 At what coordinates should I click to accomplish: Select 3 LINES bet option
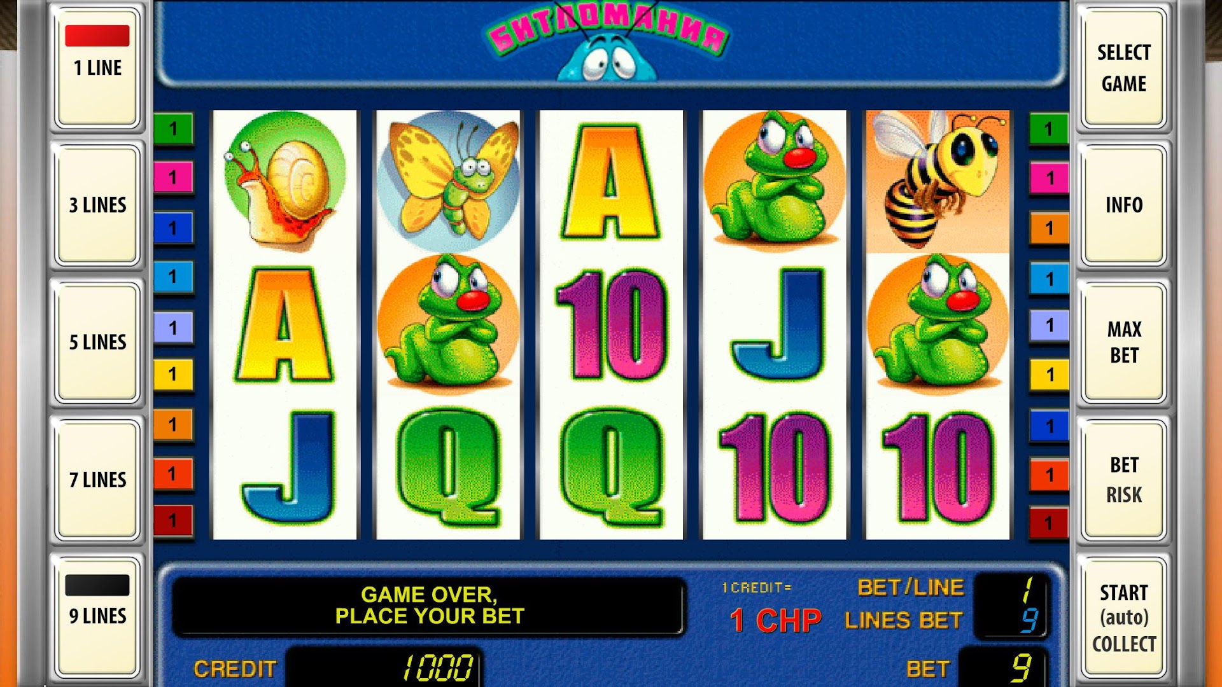(x=97, y=205)
